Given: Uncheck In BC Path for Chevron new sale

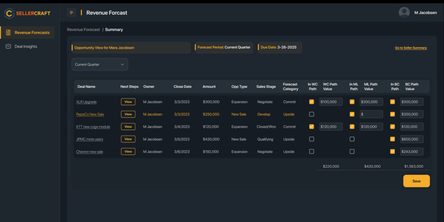Looking at the screenshot, I should (x=392, y=152).
